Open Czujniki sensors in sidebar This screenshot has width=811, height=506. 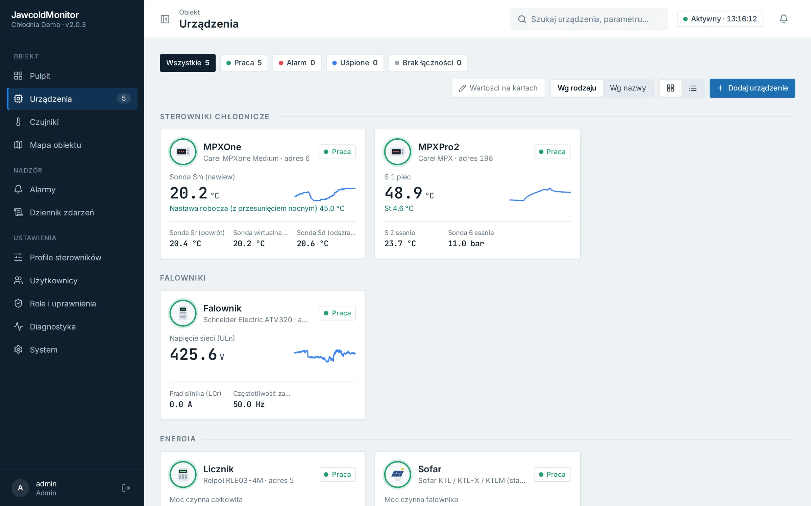pos(72,122)
